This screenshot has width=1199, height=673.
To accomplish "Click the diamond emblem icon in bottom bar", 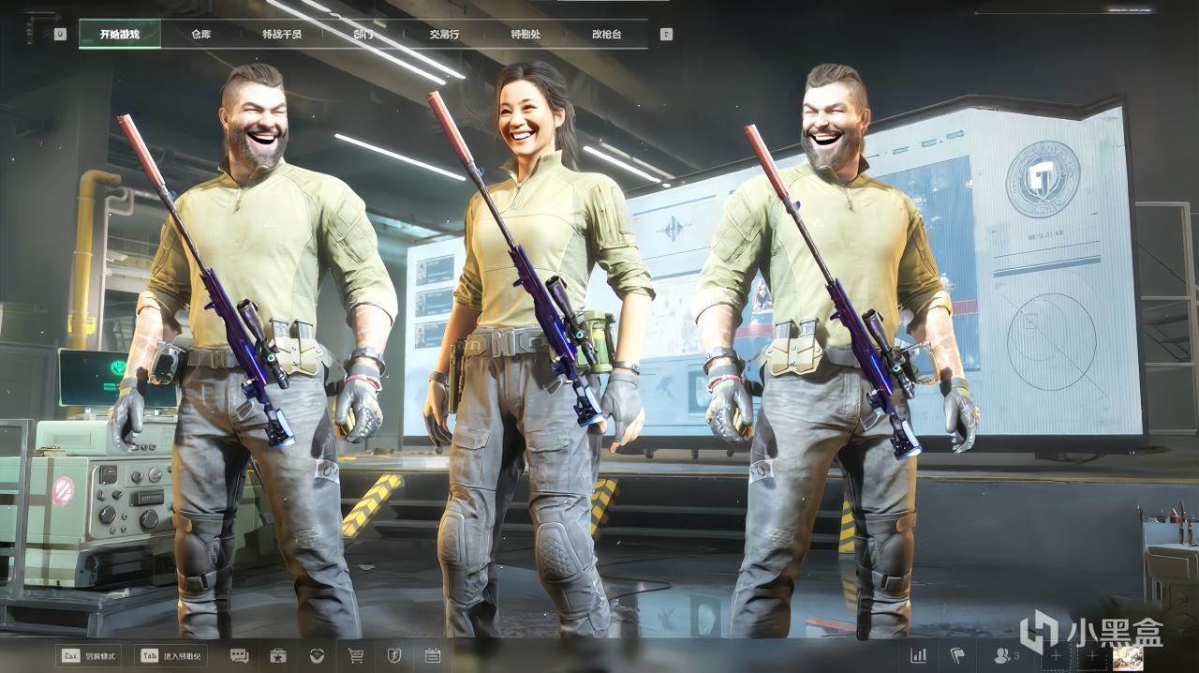I will [x=317, y=655].
